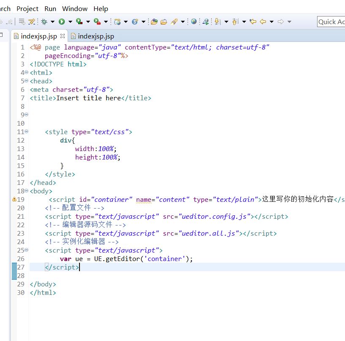Image resolution: width=345 pixels, height=341 pixels.
Task: Click the Coverage run icon
Action: [79, 22]
